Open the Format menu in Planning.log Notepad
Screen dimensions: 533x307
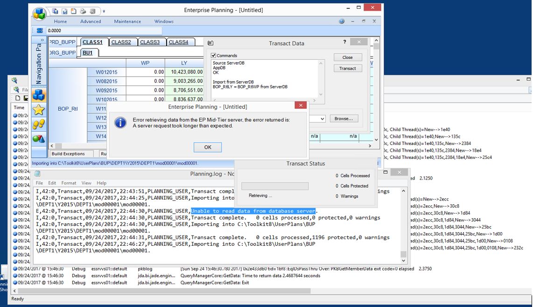click(x=69, y=183)
